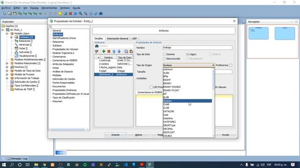300x168 pixels.
Task: Select Identificadores Únicos in category list
Action: pos(64,38)
